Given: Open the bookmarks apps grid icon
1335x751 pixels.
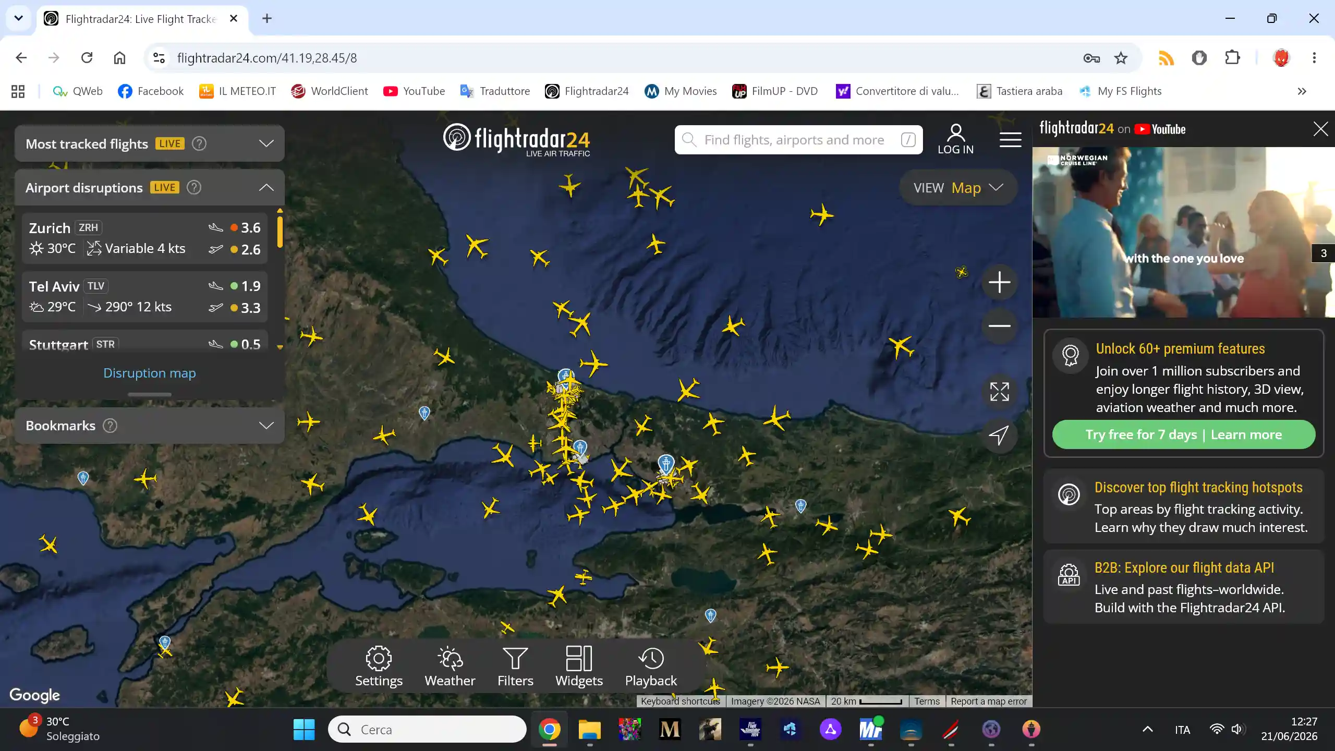Looking at the screenshot, I should click(x=18, y=91).
